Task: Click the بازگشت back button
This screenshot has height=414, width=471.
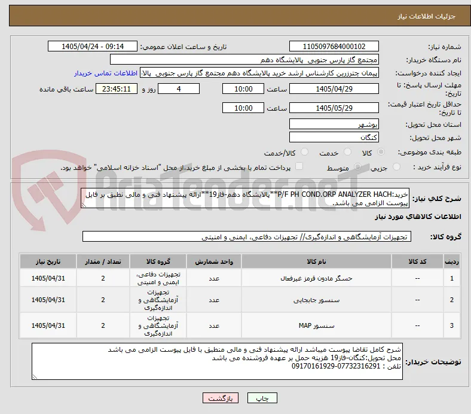Action: coord(221,398)
